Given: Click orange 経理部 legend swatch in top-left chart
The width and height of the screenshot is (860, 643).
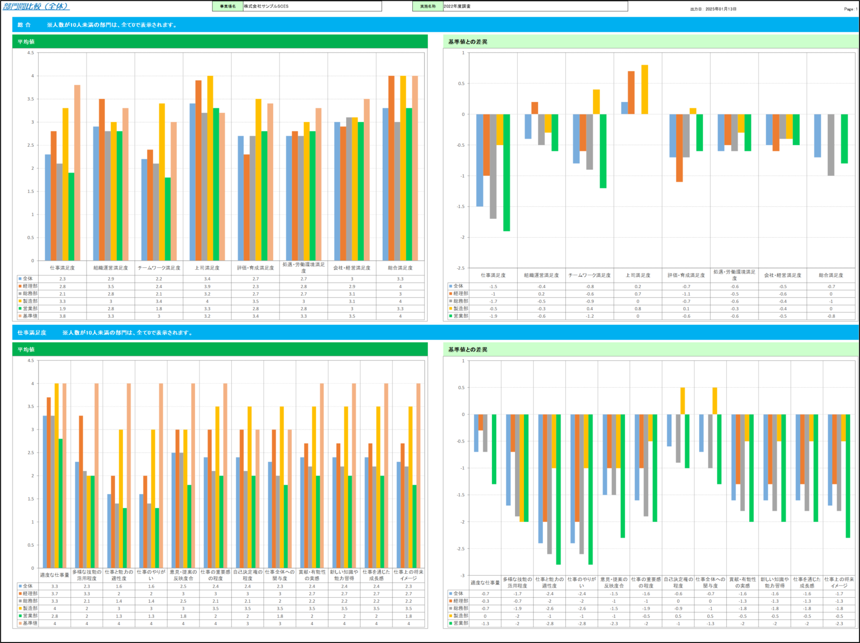Looking at the screenshot, I should coord(20,287).
